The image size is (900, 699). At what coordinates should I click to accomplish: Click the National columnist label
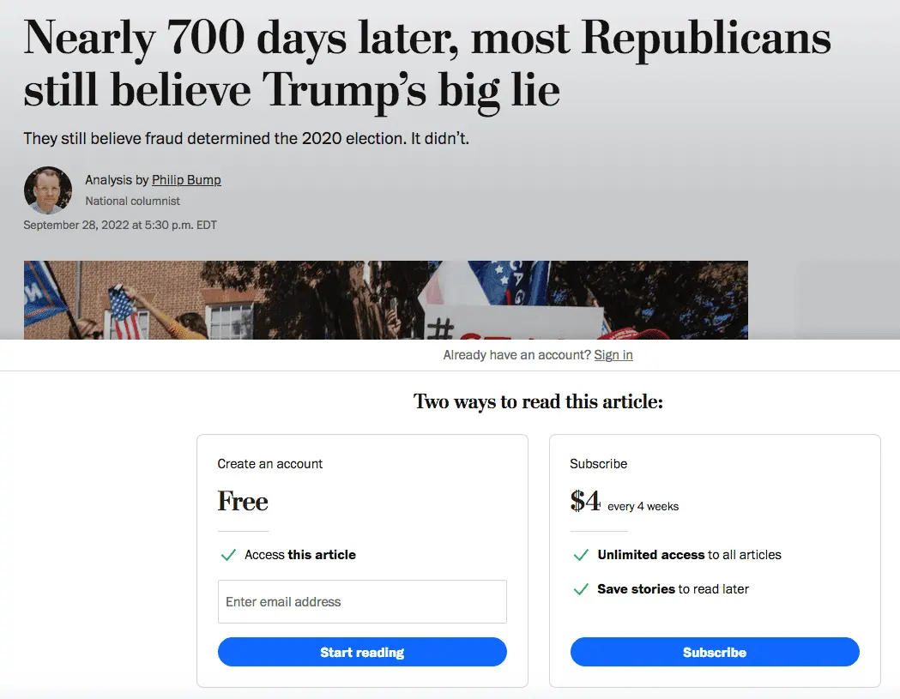coord(133,202)
